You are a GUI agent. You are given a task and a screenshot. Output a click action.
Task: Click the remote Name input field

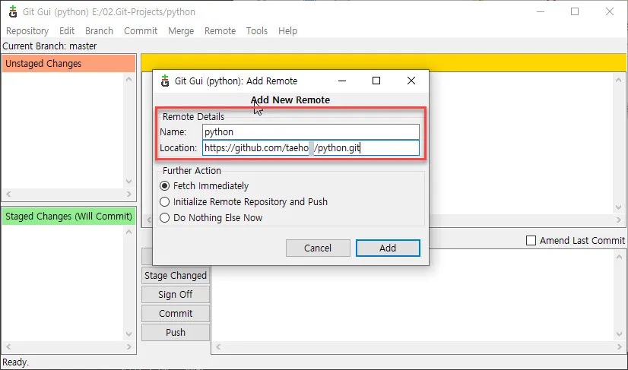pos(310,132)
